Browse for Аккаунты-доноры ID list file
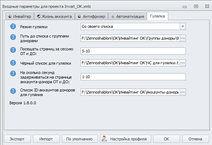The width and height of the screenshot is (212, 145). pyautogui.click(x=183, y=92)
